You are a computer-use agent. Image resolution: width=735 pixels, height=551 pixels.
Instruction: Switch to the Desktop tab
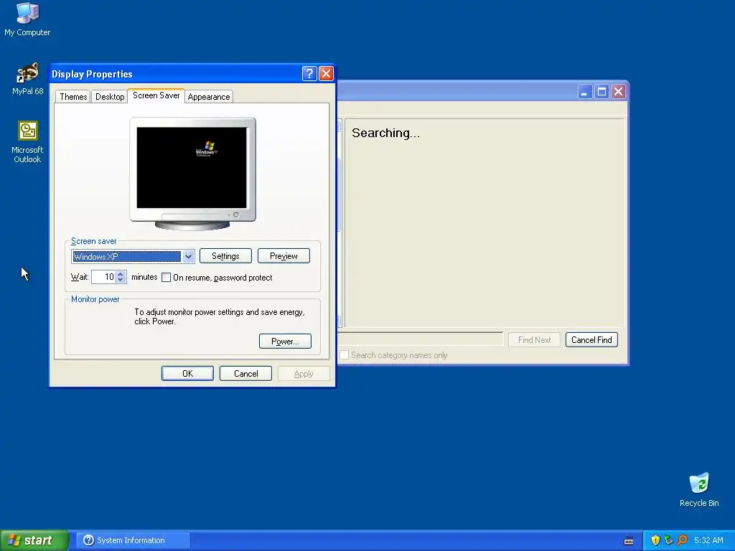[x=110, y=97]
